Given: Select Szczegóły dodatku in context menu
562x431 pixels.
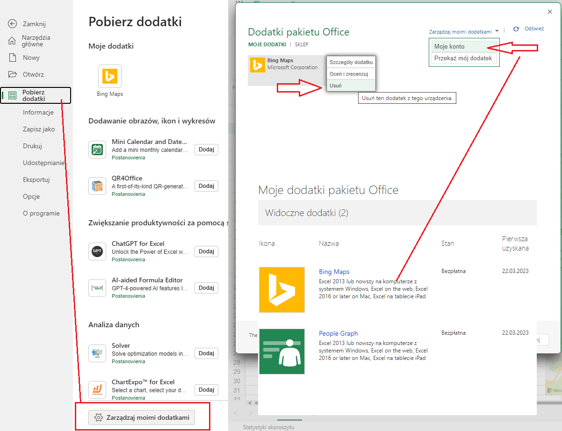Looking at the screenshot, I should 351,62.
